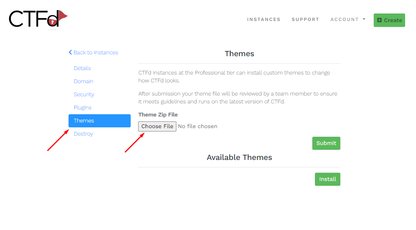Expand the Account dropdown caret
This screenshot has height=230, width=416.
(x=364, y=19)
